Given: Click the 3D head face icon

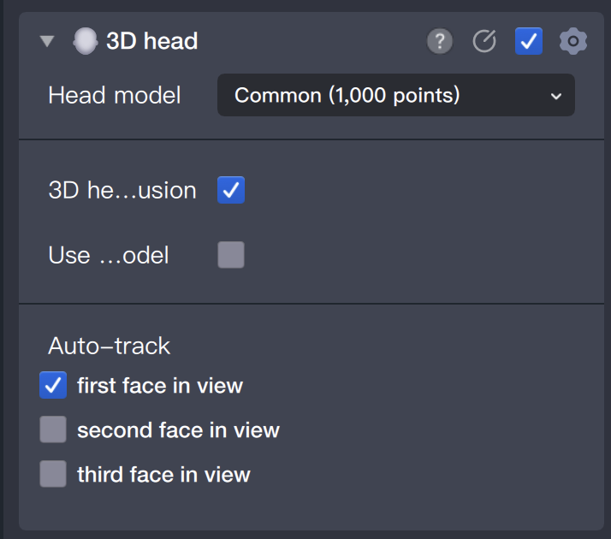Looking at the screenshot, I should [x=85, y=41].
